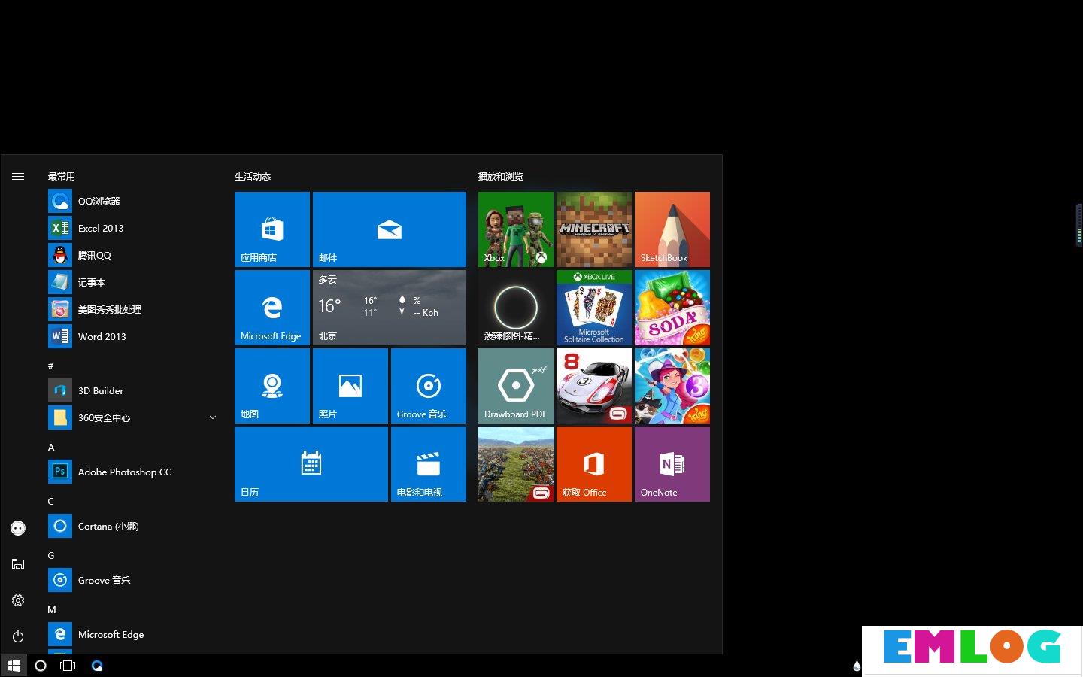Open Cortana circle on taskbar
The width and height of the screenshot is (1083, 677).
coord(41,666)
